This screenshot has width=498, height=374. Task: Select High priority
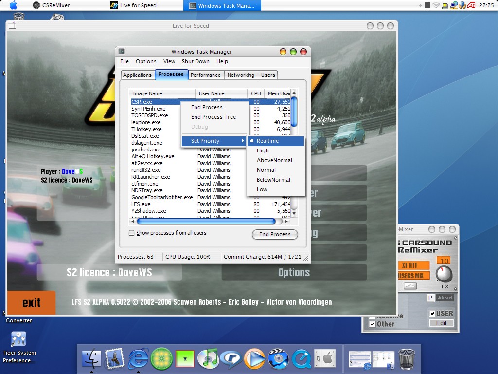276,150
